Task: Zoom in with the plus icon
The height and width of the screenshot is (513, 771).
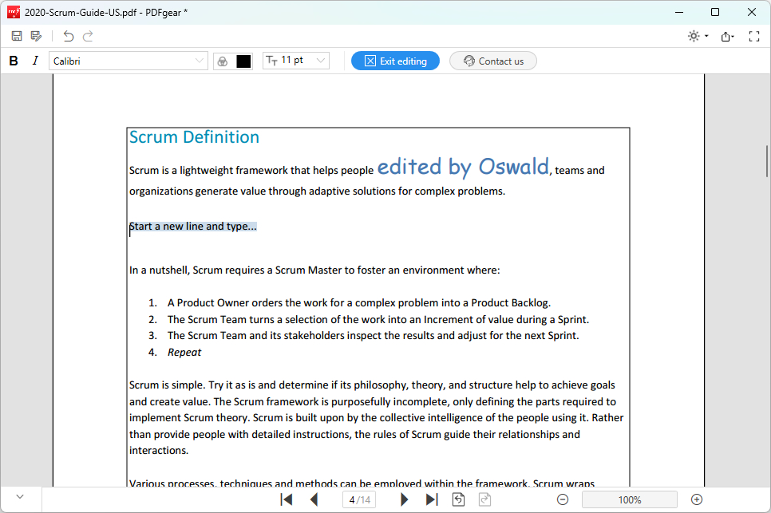Action: pos(697,499)
